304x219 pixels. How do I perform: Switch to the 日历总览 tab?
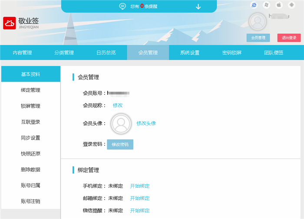[x=106, y=53]
